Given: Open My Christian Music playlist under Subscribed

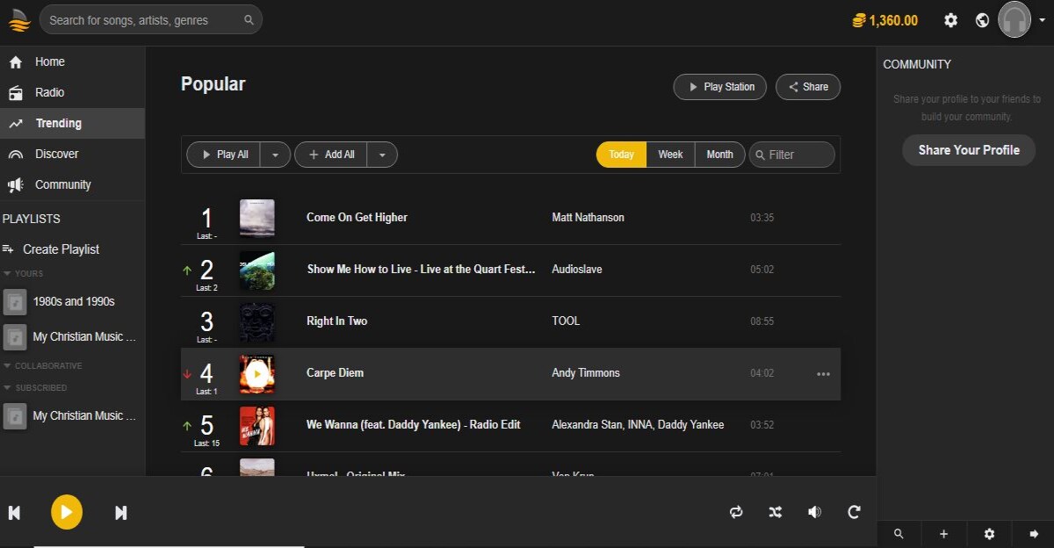Looking at the screenshot, I should (x=72, y=415).
